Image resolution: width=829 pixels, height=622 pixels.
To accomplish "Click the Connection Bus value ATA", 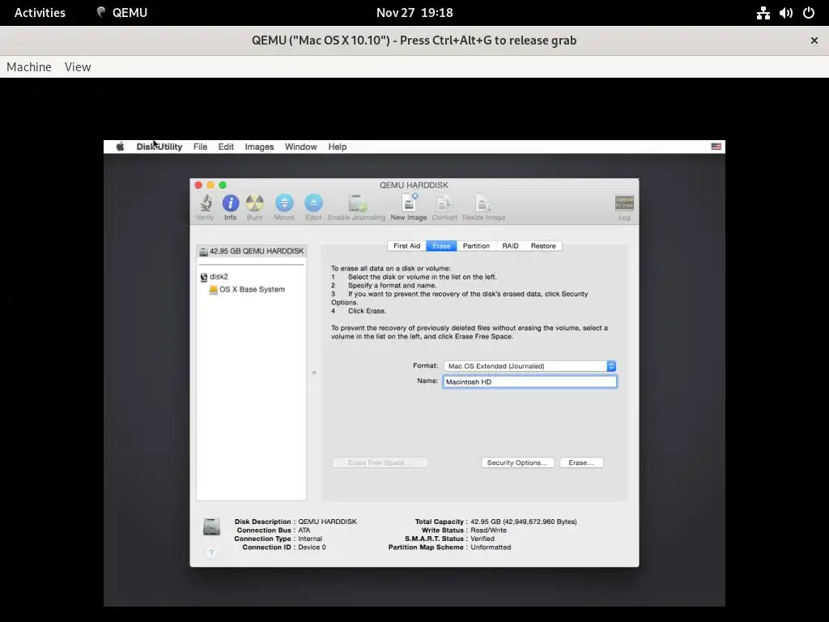I will click(x=304, y=530).
